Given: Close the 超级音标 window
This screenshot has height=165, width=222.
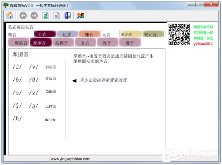Looking at the screenshot, I should 211,4.
